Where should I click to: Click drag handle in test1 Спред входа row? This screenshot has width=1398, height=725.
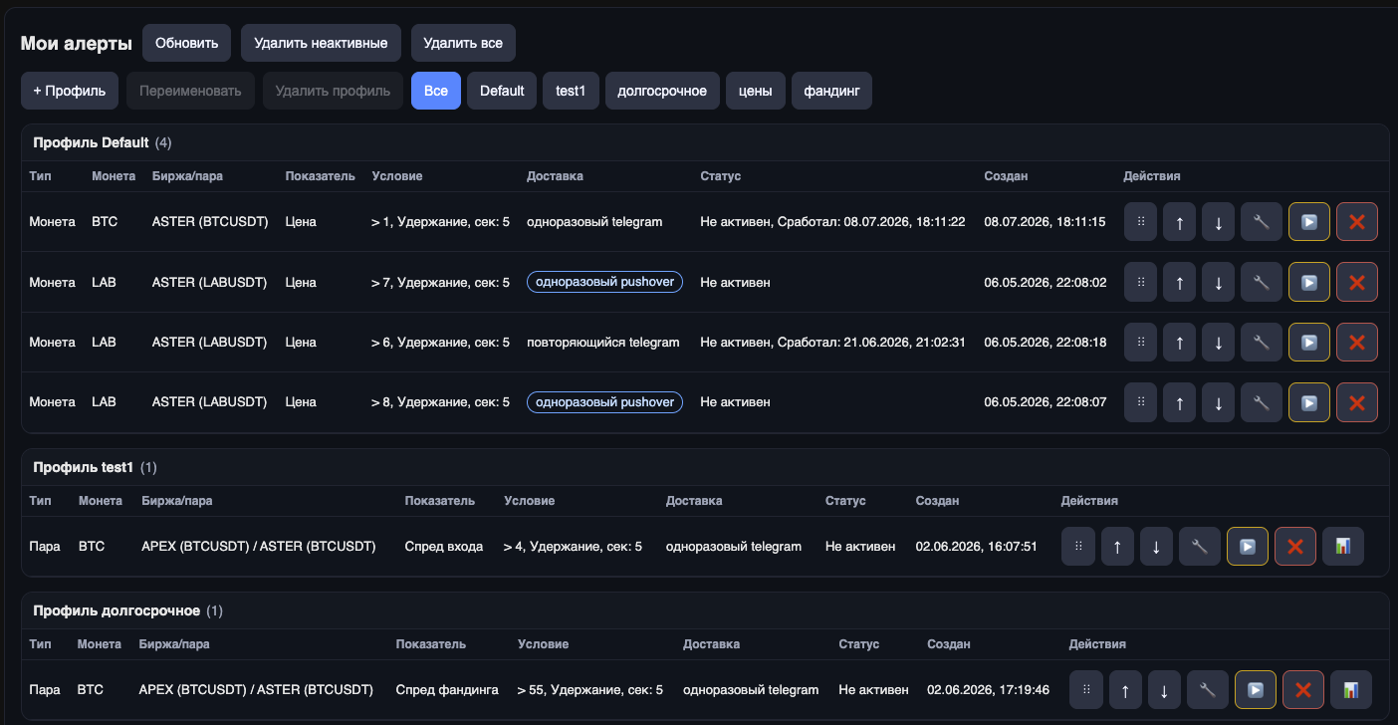(1078, 546)
